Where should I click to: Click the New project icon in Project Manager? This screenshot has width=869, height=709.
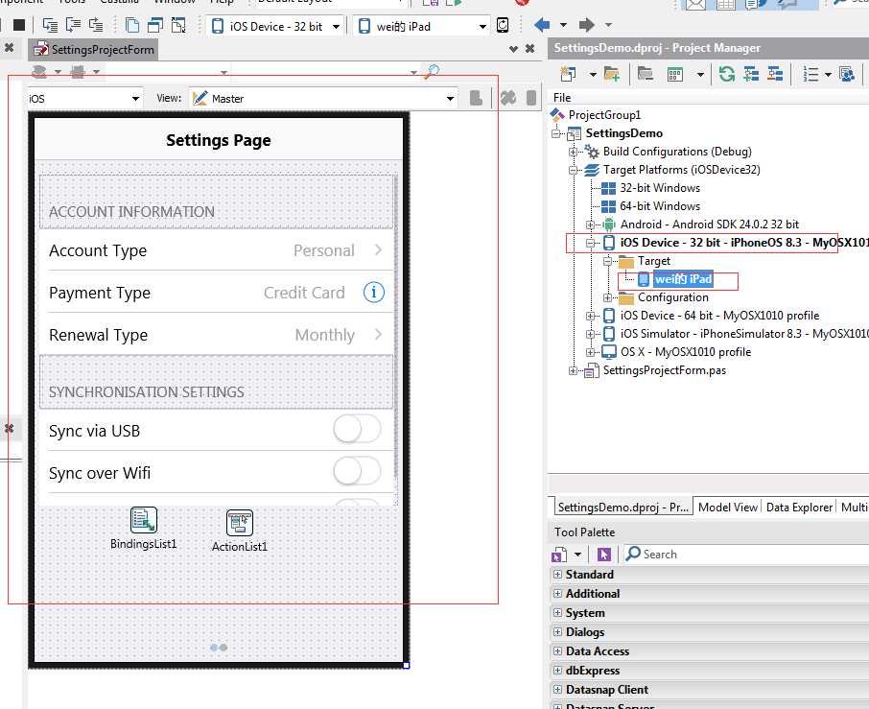[568, 74]
